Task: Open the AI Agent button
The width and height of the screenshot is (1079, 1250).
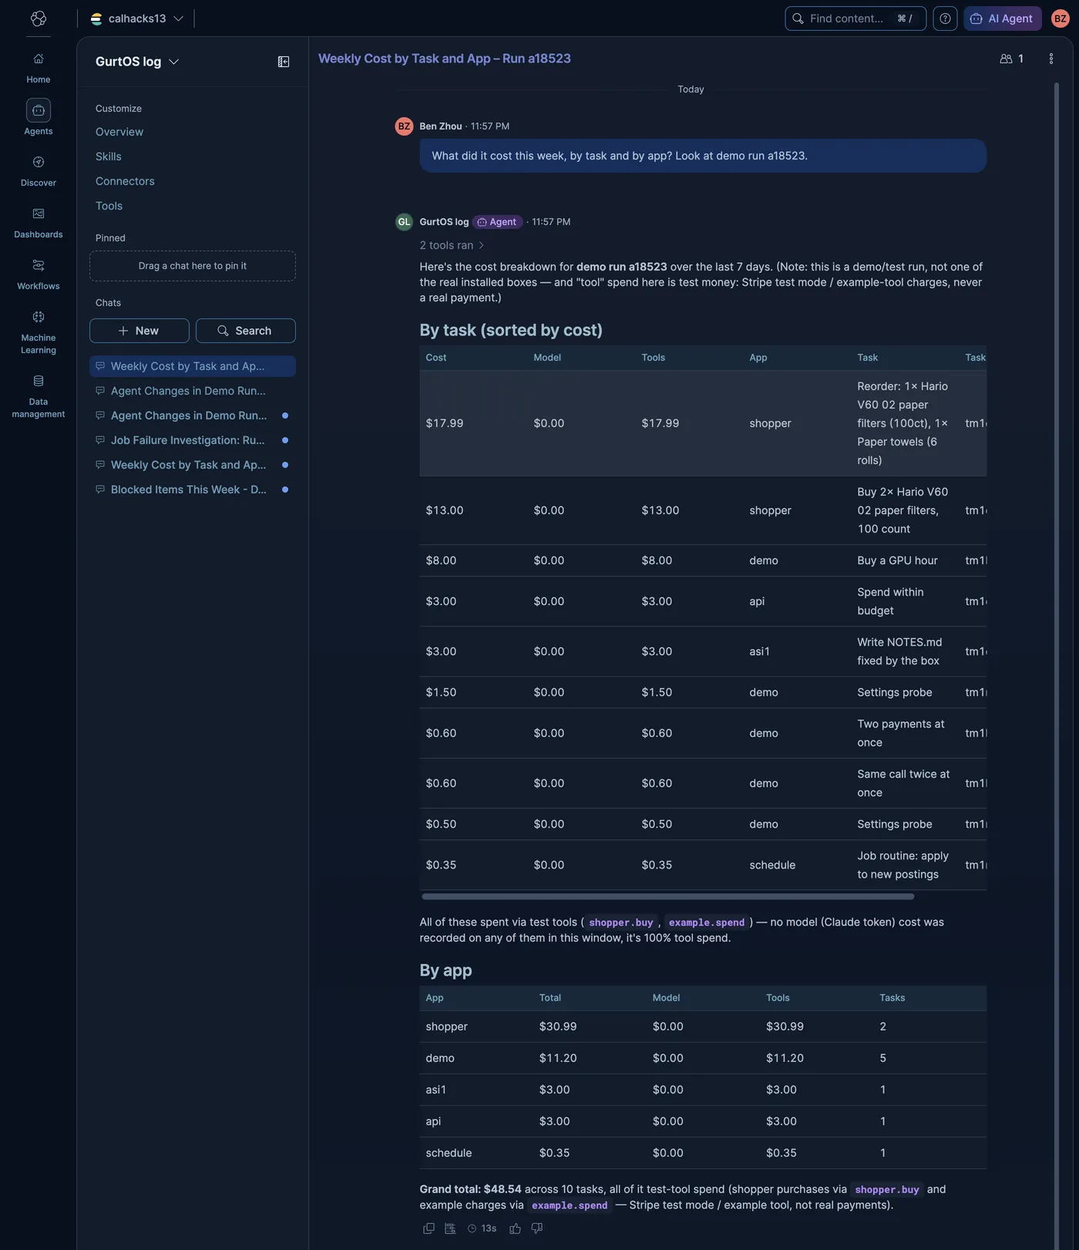Action: [x=1003, y=18]
